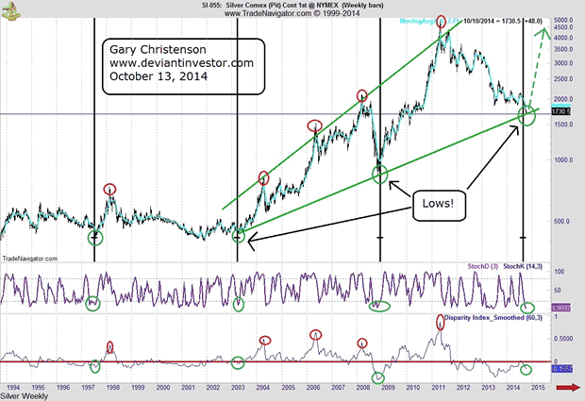Click the 2015 year label on the time axis
The image size is (585, 401).
539,388
